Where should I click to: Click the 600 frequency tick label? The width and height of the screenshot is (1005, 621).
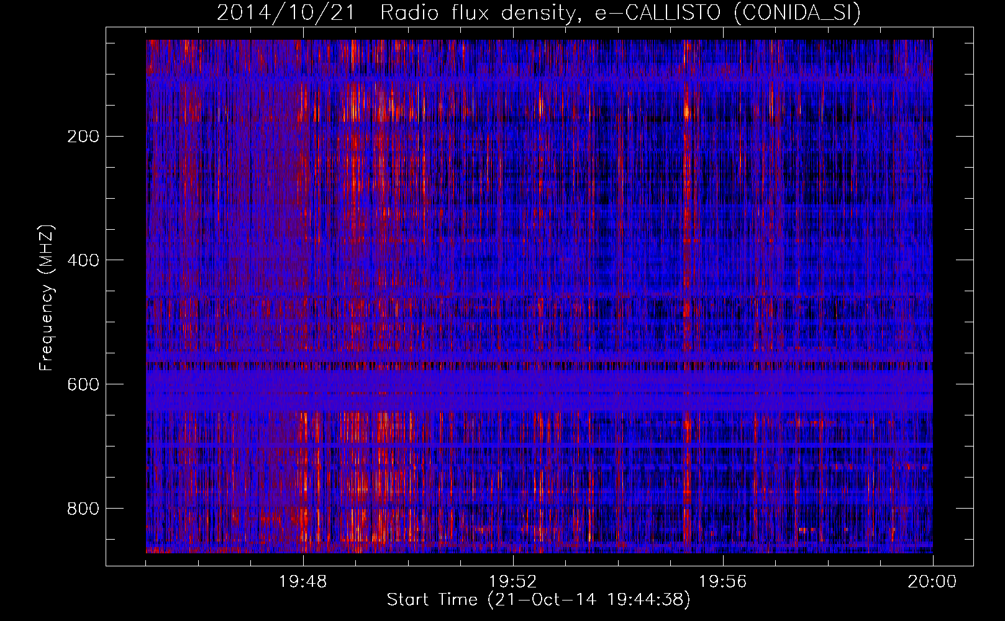click(83, 384)
